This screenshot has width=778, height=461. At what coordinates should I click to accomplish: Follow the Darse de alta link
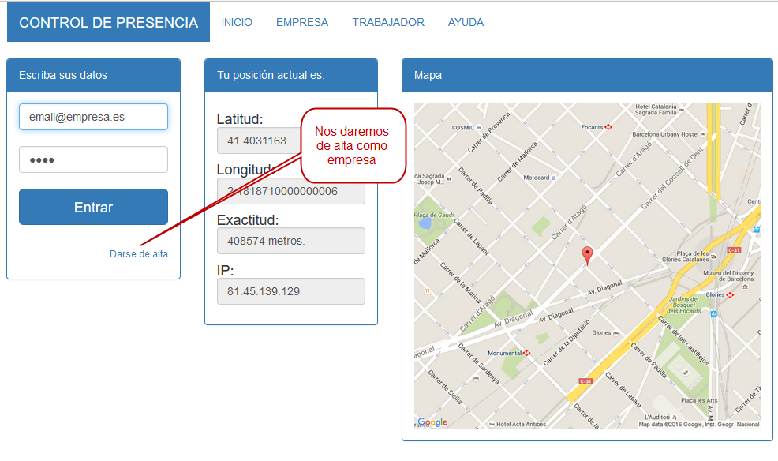tap(139, 253)
